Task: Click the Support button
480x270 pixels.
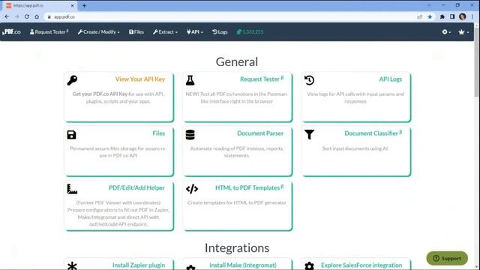Action: tap(447, 258)
